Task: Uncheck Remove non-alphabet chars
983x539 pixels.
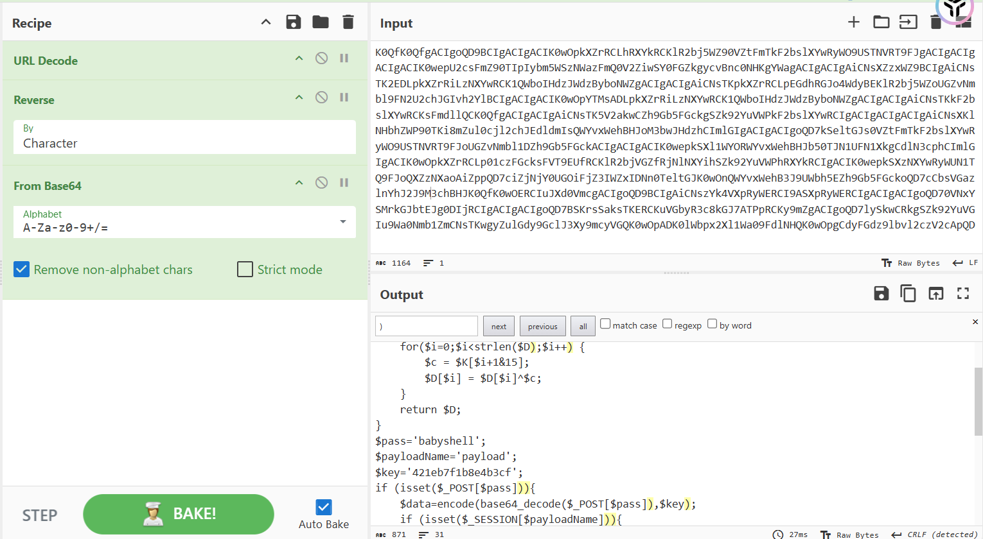Action: (x=22, y=269)
